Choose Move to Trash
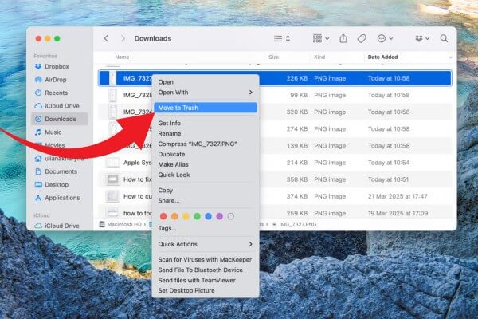This screenshot has height=319, width=478. (x=206, y=108)
